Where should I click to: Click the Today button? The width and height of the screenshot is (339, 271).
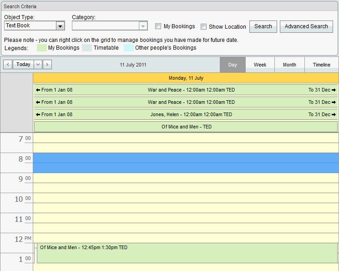tap(23, 65)
